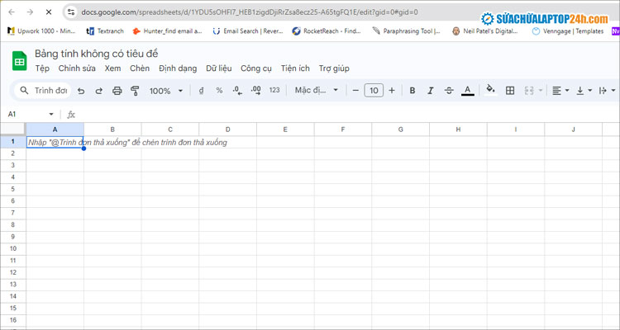Stop page loading with X button

click(49, 12)
